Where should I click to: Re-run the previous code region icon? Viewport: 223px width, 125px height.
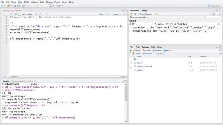click(x=107, y=14)
